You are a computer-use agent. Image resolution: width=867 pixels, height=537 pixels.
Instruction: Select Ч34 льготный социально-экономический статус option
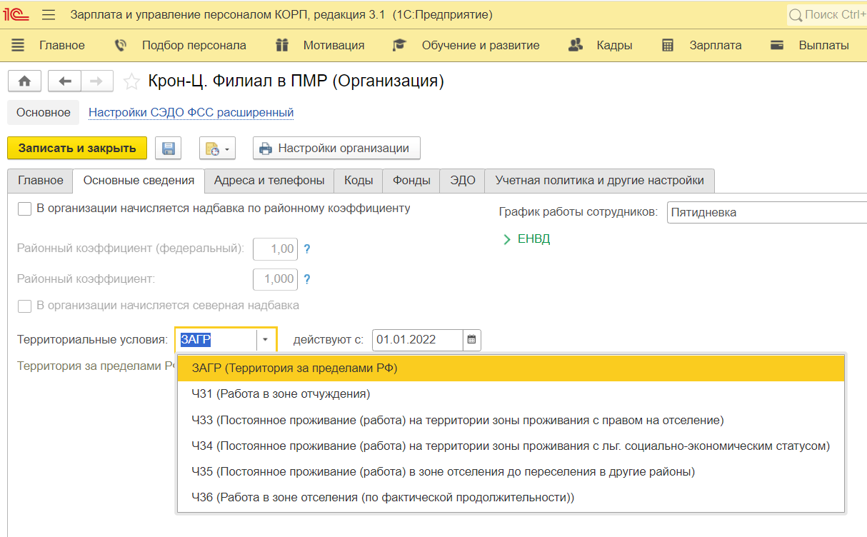(511, 446)
